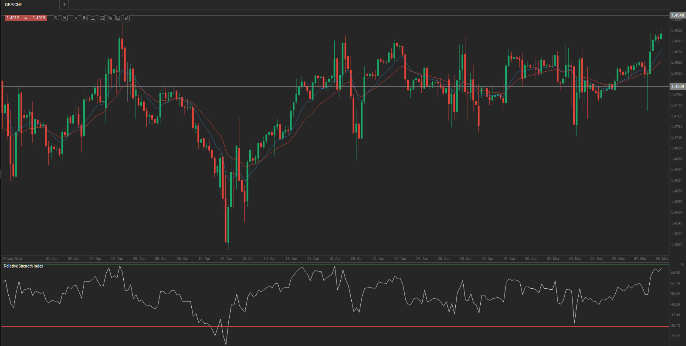Click the zoom in magnifier icon

65,18
